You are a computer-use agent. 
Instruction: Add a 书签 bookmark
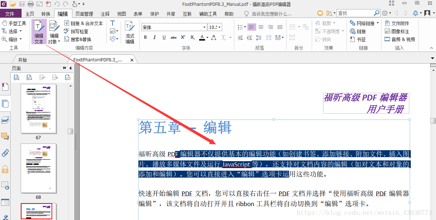(358, 39)
